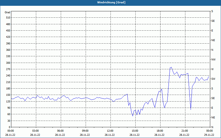Viewport: 221px width, 138px height.
Task: Select the 450 degree axis label
Action: pyautogui.click(x=8, y=31)
